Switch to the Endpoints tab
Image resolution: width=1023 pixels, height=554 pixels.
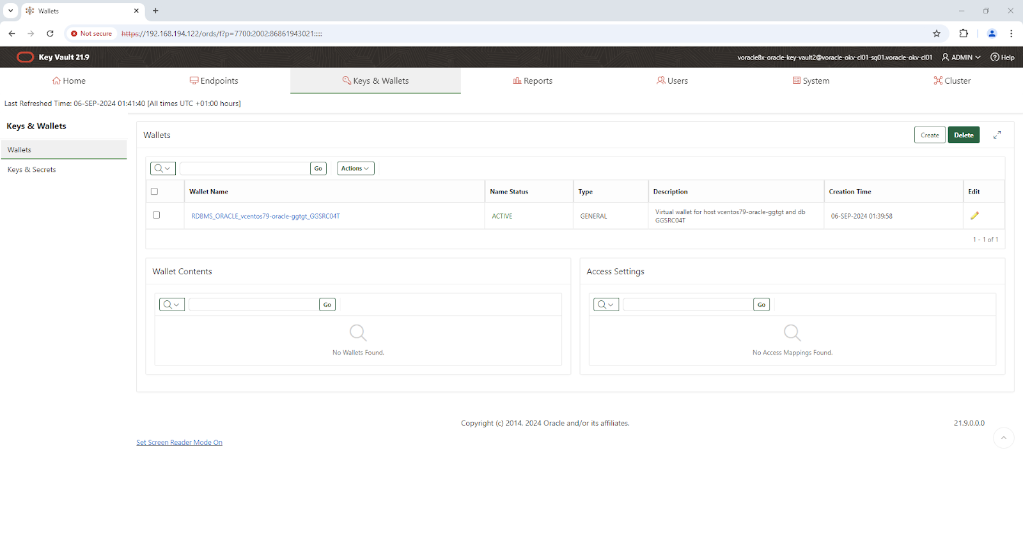214,81
